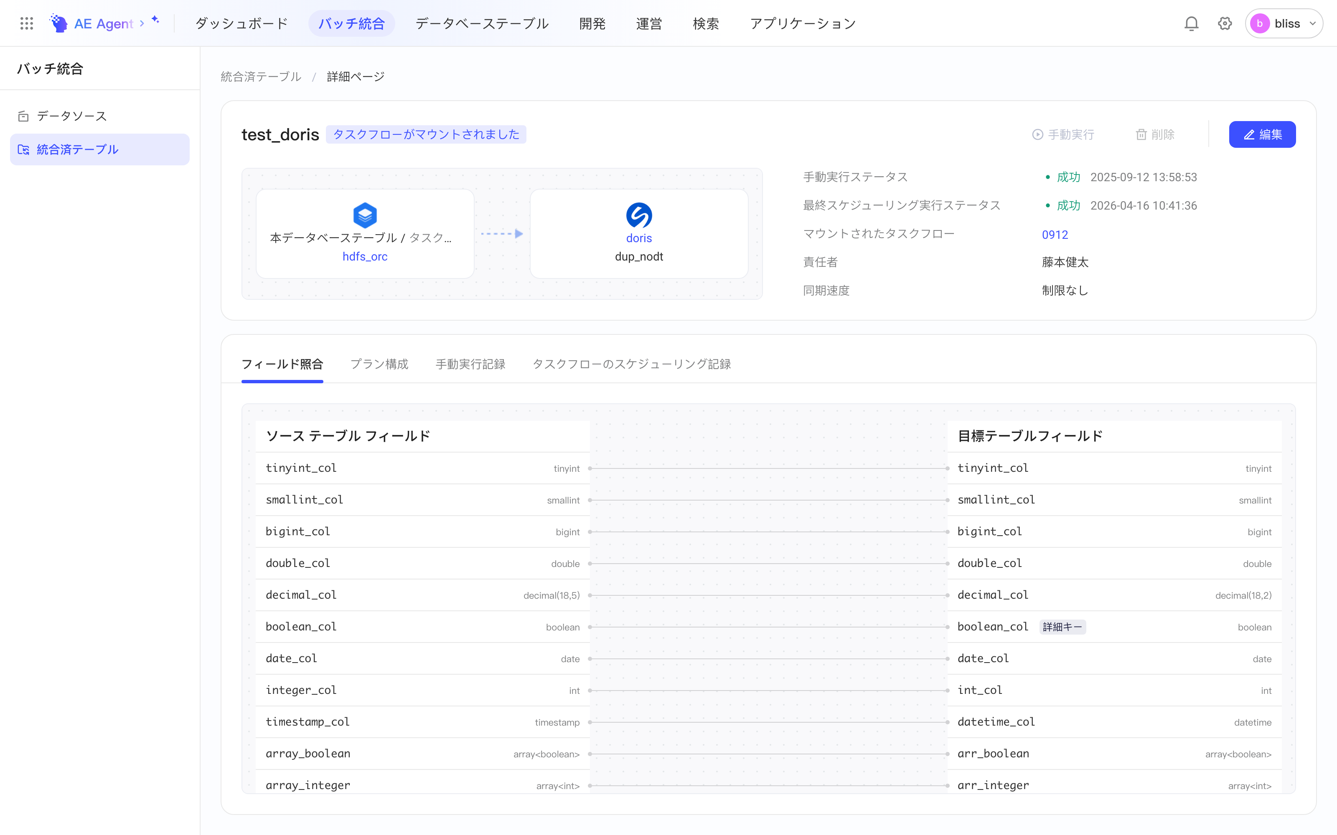Click the 詳細キー tag on boolean_col
The image size is (1337, 835).
(x=1062, y=627)
